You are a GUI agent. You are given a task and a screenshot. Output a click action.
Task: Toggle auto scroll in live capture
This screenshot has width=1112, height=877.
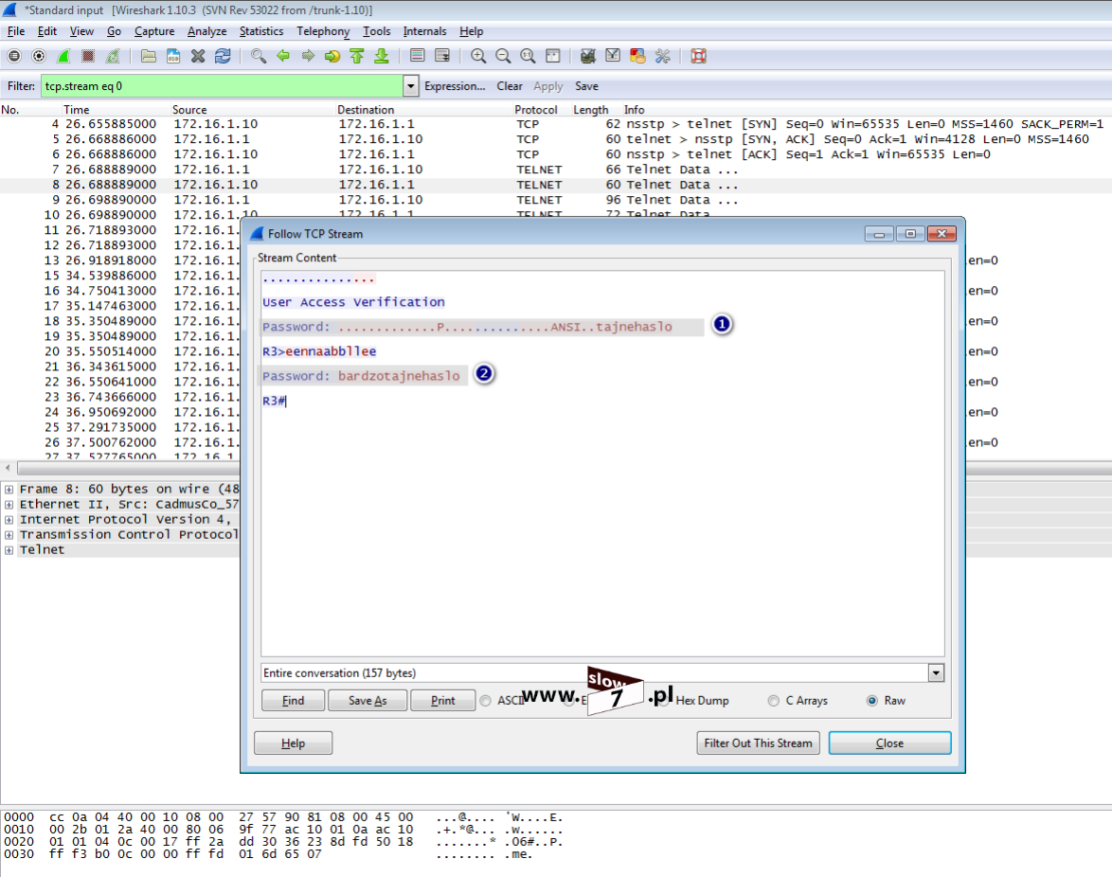(441, 56)
